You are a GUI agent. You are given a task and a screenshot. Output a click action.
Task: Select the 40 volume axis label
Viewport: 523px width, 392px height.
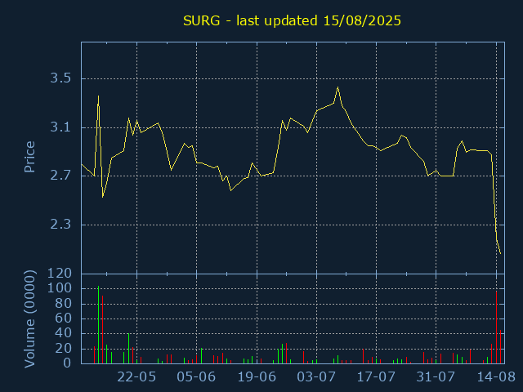point(64,333)
